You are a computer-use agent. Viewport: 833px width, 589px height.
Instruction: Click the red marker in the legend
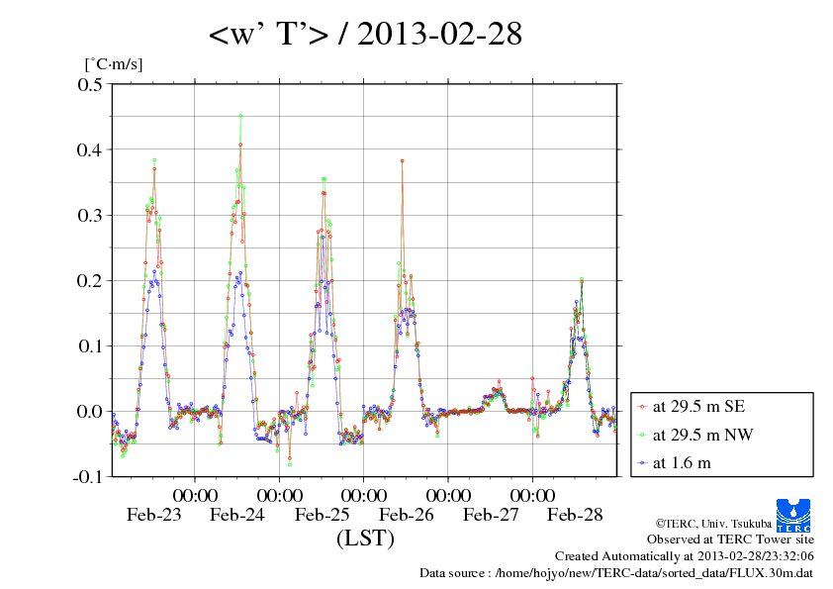[642, 407]
